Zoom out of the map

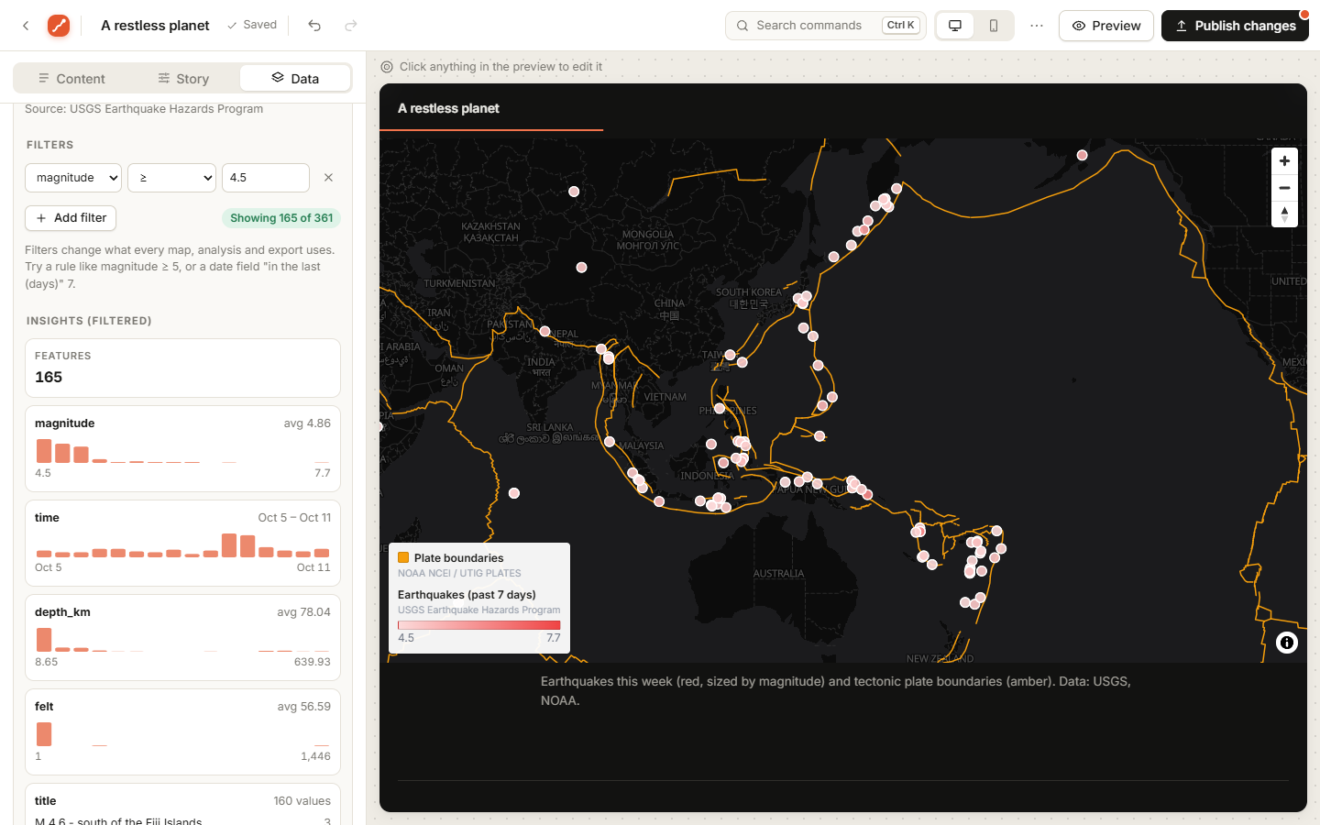coord(1284,187)
